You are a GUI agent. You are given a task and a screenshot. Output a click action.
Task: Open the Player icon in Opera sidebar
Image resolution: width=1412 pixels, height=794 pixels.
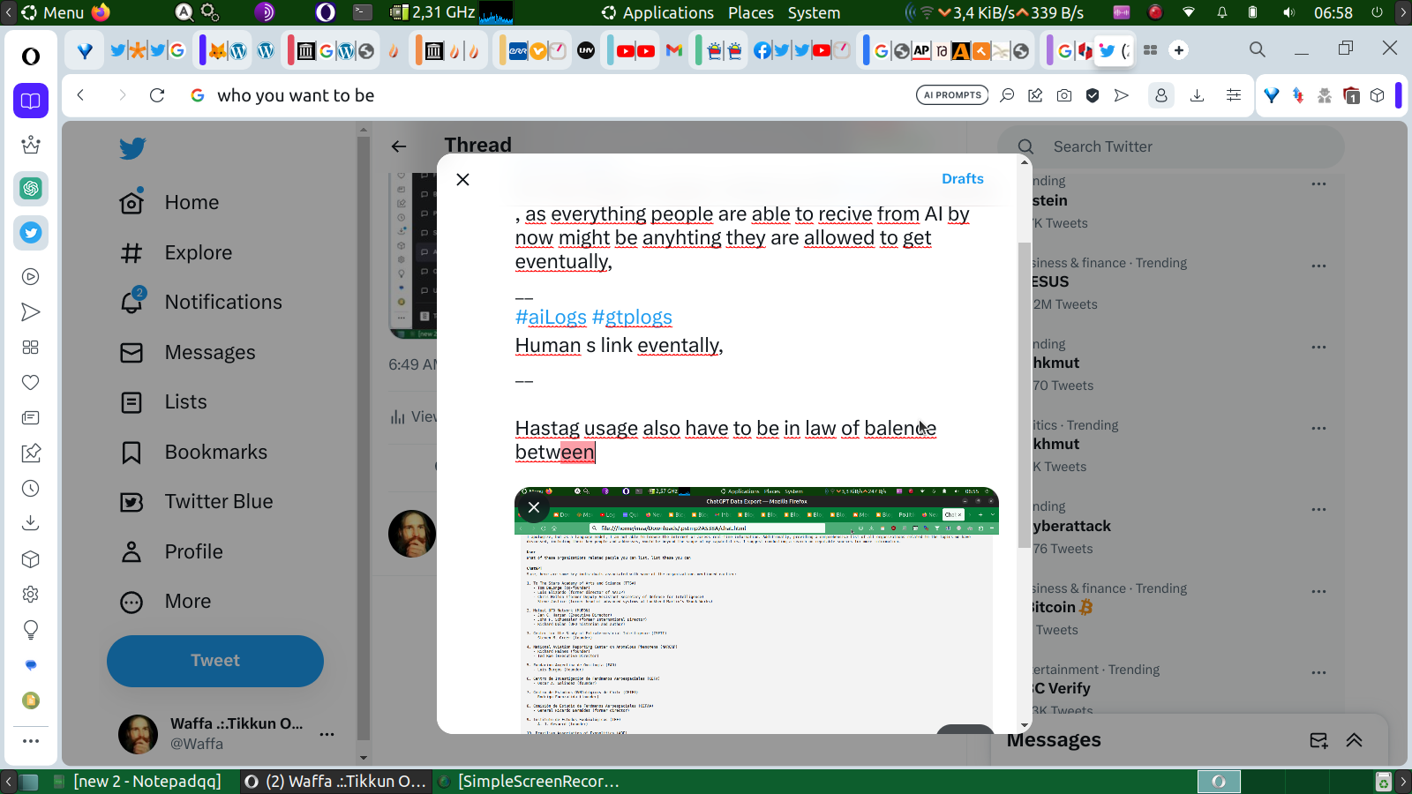[31, 277]
